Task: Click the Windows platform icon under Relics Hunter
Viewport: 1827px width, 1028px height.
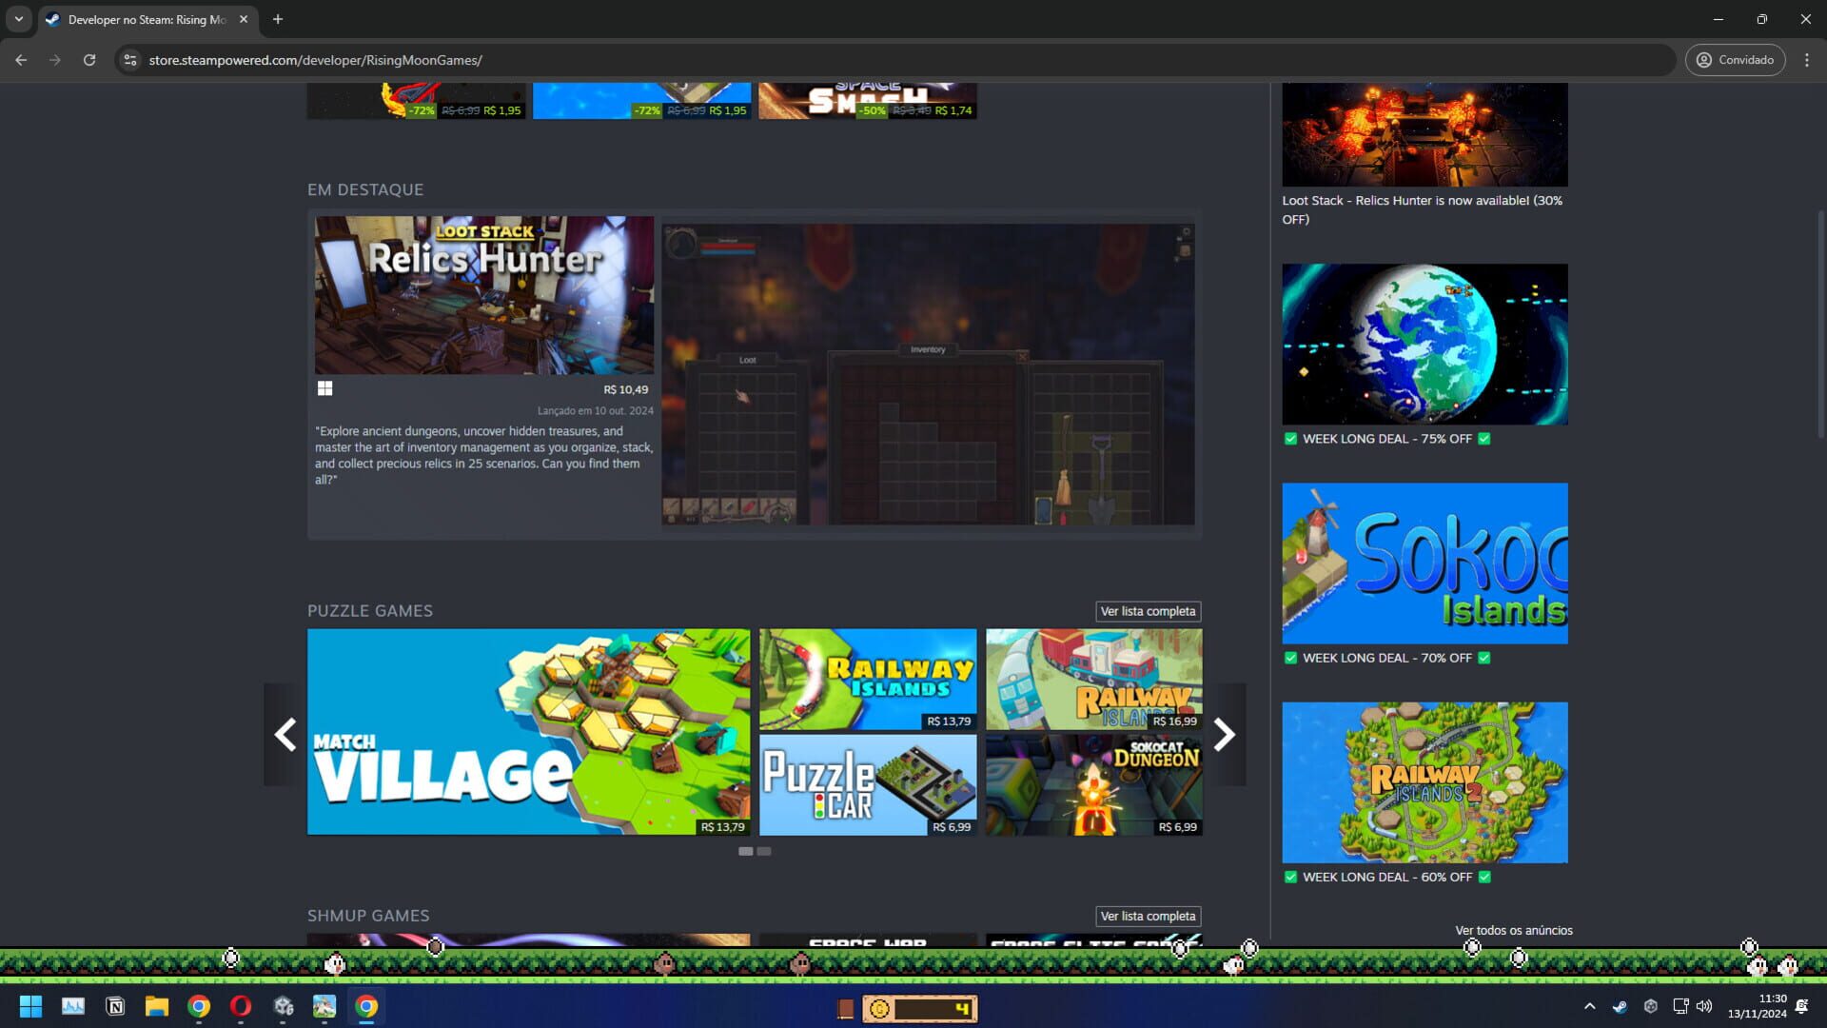Action: (325, 388)
